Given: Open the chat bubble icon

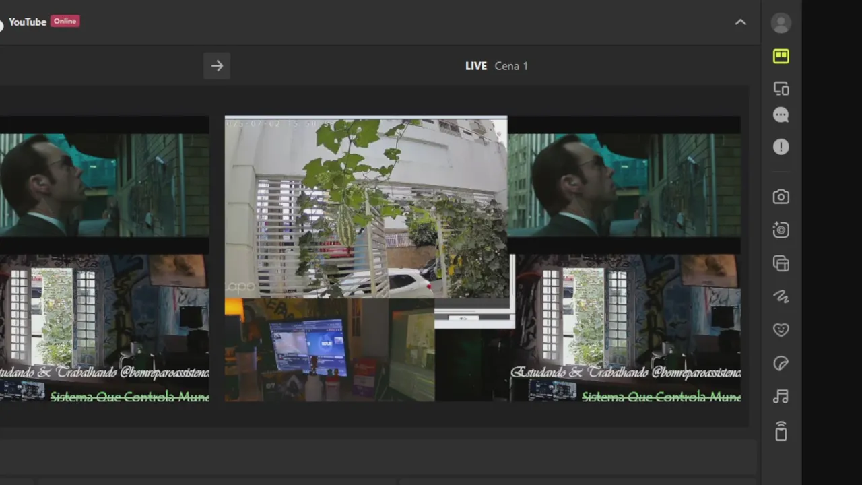Looking at the screenshot, I should [x=781, y=115].
